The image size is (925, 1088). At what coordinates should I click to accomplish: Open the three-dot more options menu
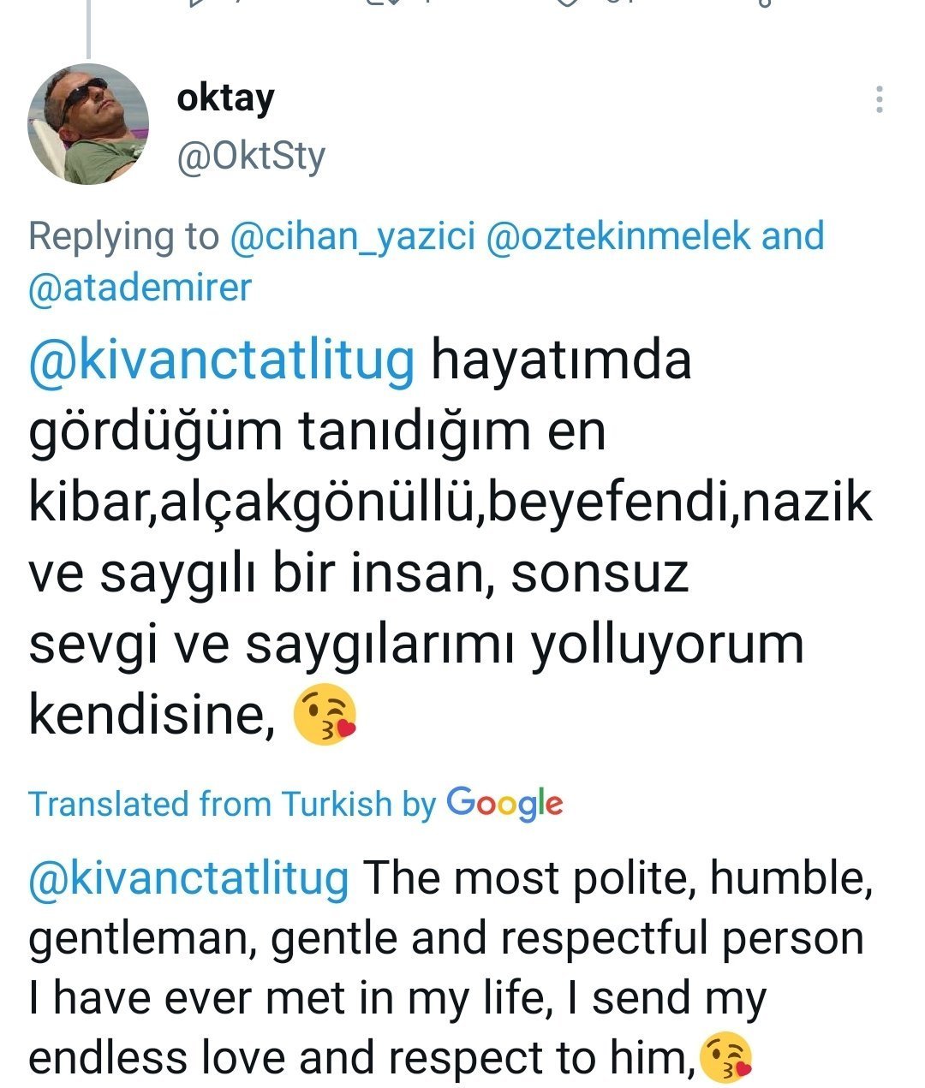click(879, 100)
